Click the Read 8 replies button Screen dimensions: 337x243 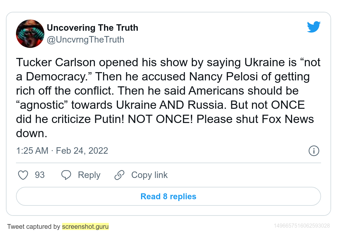168,197
